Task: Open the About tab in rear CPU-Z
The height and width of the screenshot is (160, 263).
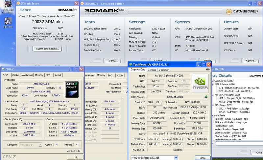Action: (120, 75)
